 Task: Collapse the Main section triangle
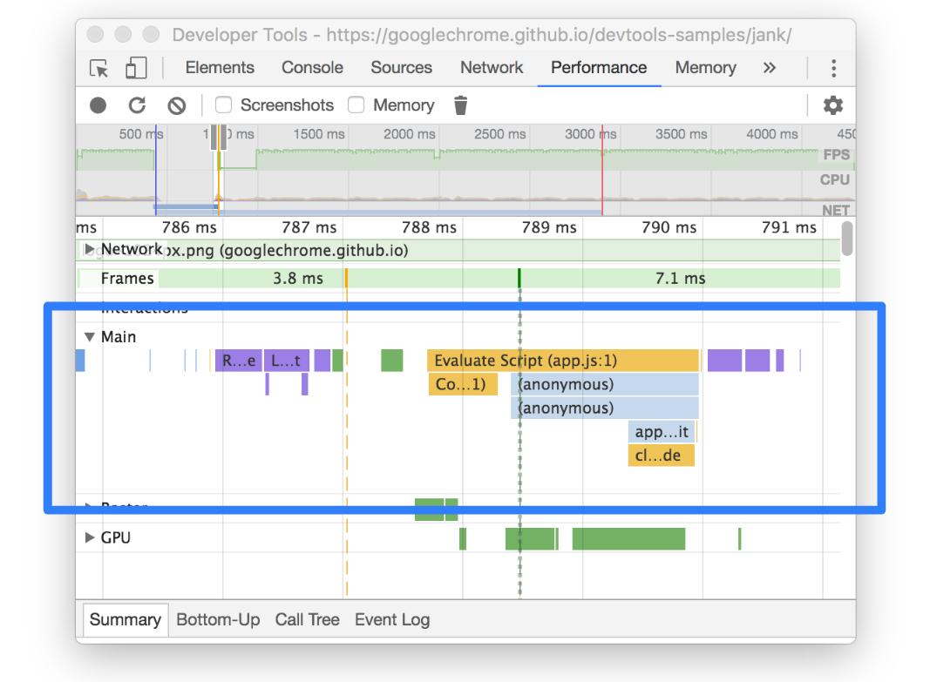click(x=90, y=336)
